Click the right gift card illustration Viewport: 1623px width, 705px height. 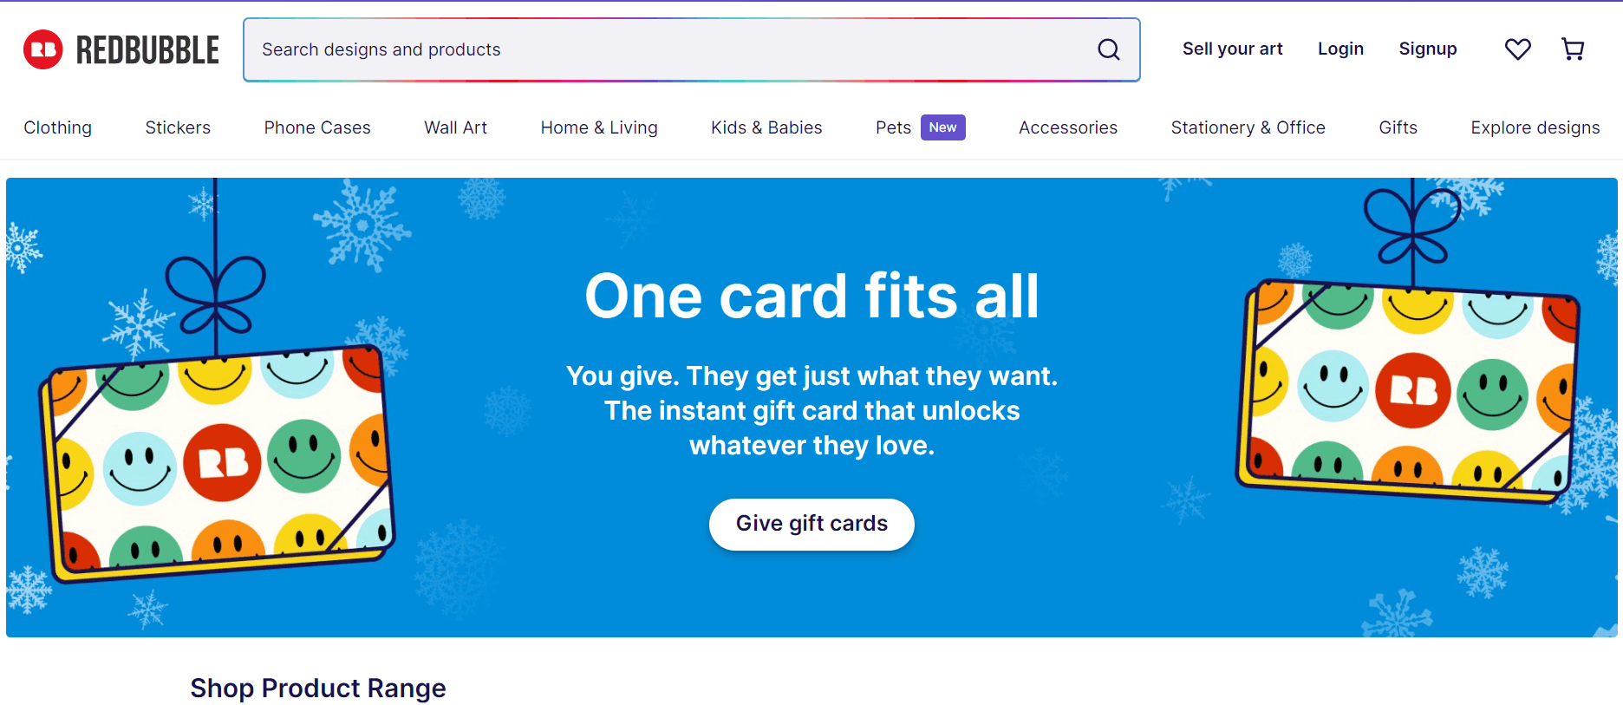(x=1411, y=390)
